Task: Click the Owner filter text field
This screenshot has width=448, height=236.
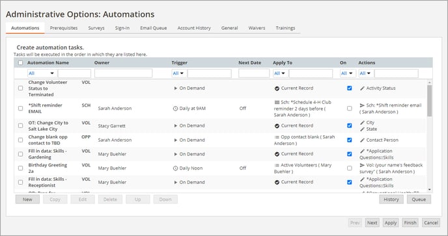Action: point(124,73)
